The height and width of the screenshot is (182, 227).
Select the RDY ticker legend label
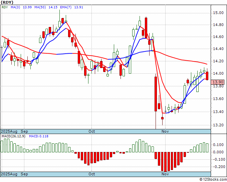coord(5,7)
